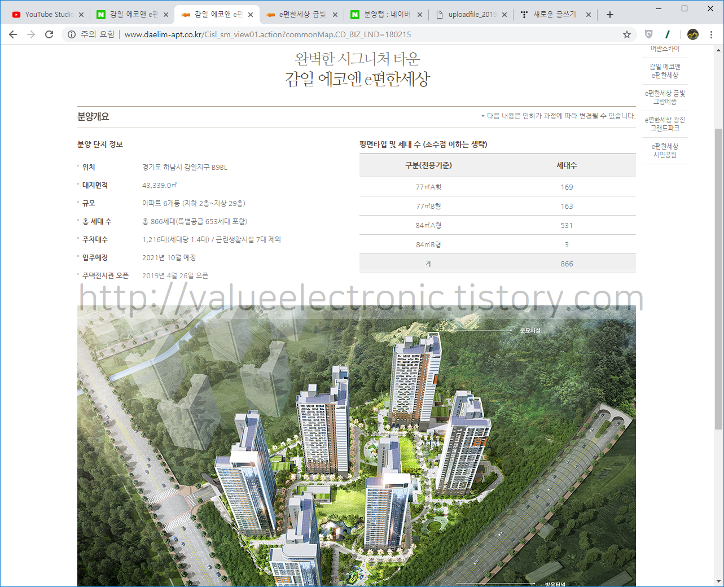Close the 분양탭 : 네이버 tab

click(420, 15)
